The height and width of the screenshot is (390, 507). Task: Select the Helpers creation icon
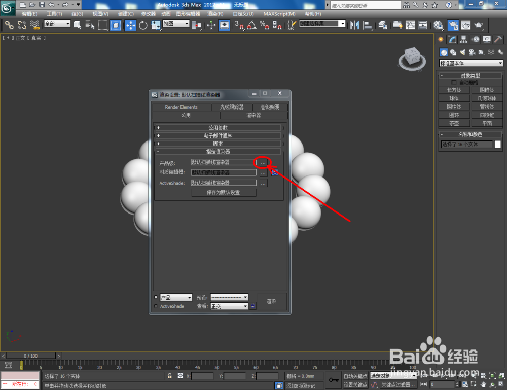coord(481,52)
